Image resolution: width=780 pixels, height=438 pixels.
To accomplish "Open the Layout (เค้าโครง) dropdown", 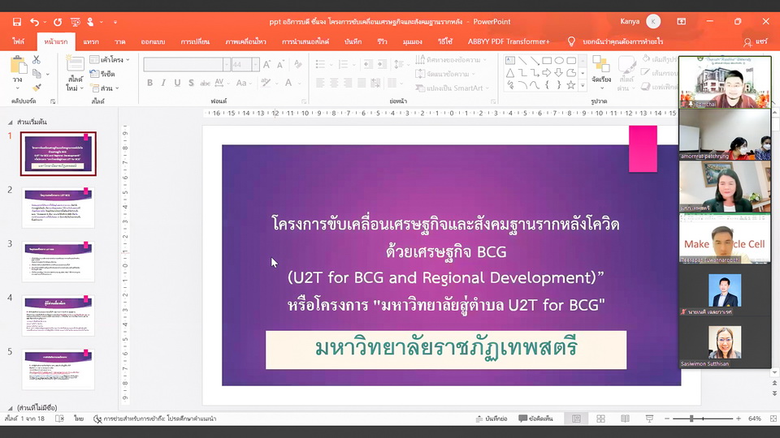I will coord(110,59).
